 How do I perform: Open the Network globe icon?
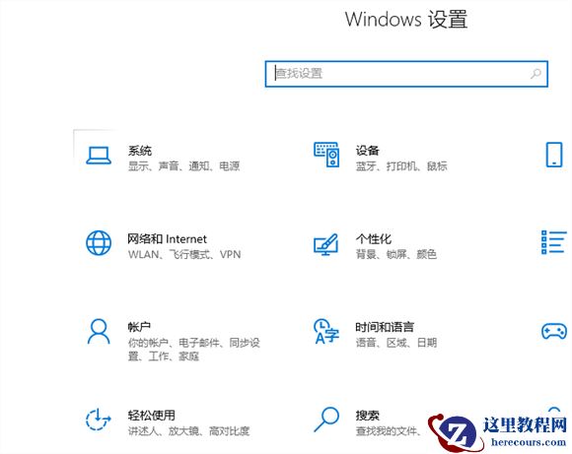(x=99, y=242)
